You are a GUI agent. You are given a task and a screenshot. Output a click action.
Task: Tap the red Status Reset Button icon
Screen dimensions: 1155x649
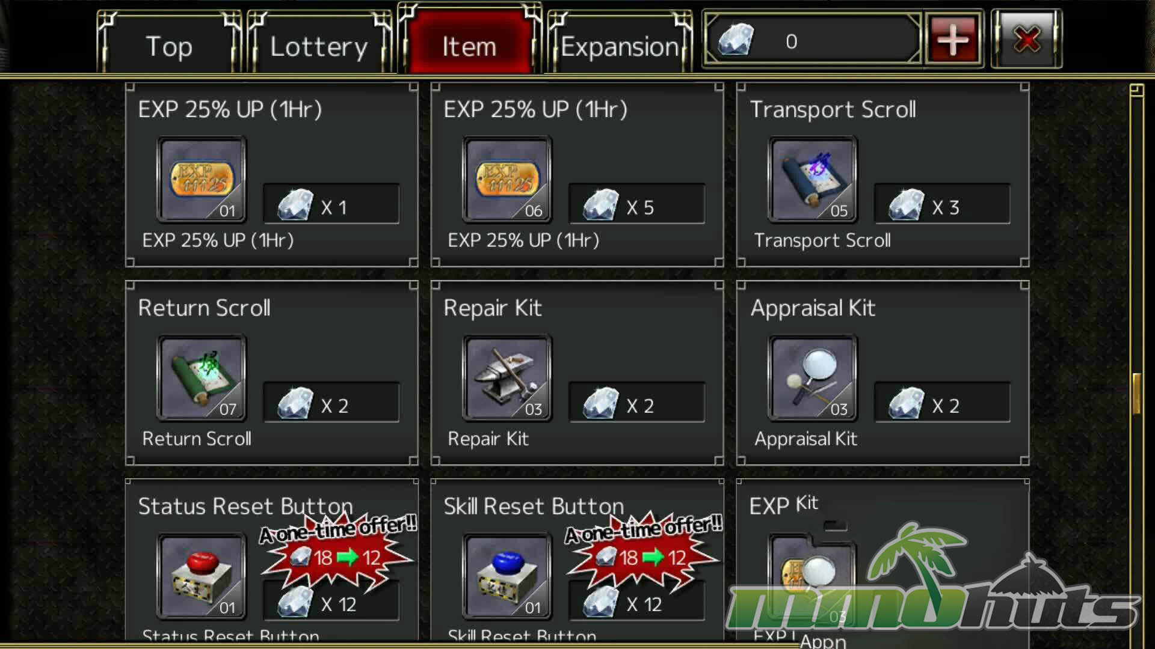(202, 576)
